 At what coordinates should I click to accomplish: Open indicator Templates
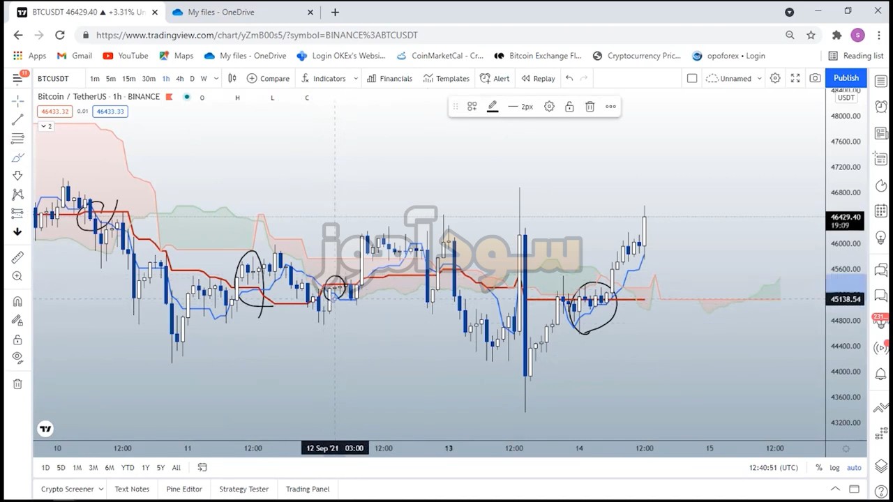point(446,78)
